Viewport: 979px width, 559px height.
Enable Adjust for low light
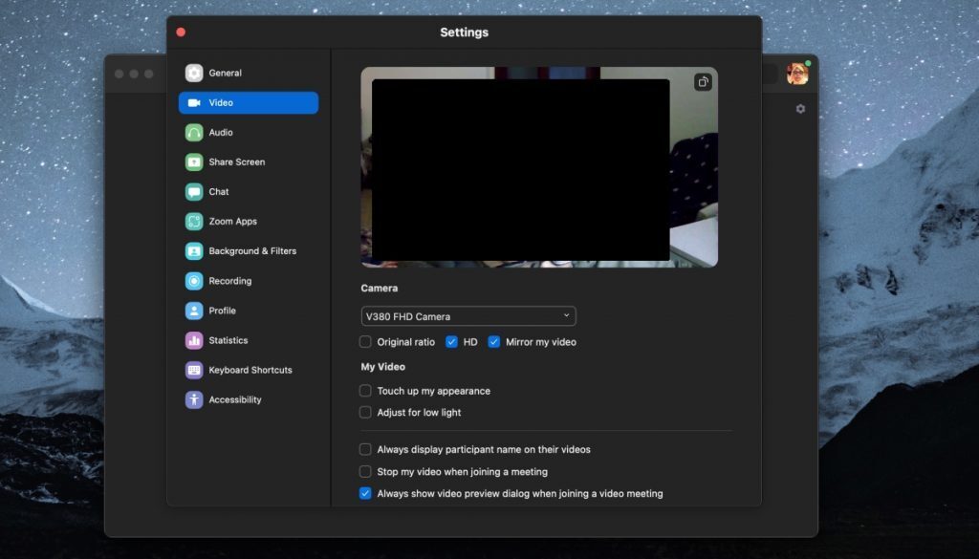(x=364, y=412)
